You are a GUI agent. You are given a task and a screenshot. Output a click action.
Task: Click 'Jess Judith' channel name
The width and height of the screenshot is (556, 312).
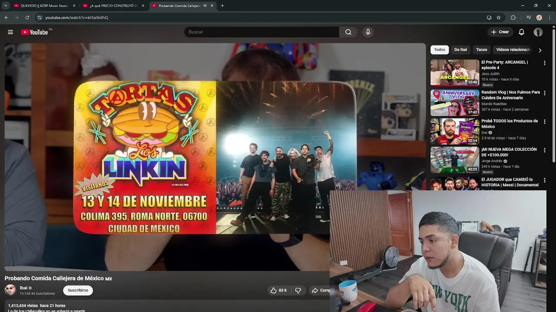point(491,74)
